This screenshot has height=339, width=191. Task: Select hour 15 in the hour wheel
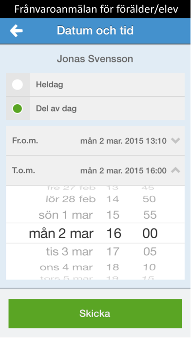click(113, 215)
